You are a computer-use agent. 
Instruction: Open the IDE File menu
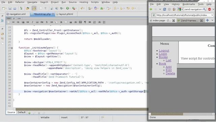click(3, 2)
